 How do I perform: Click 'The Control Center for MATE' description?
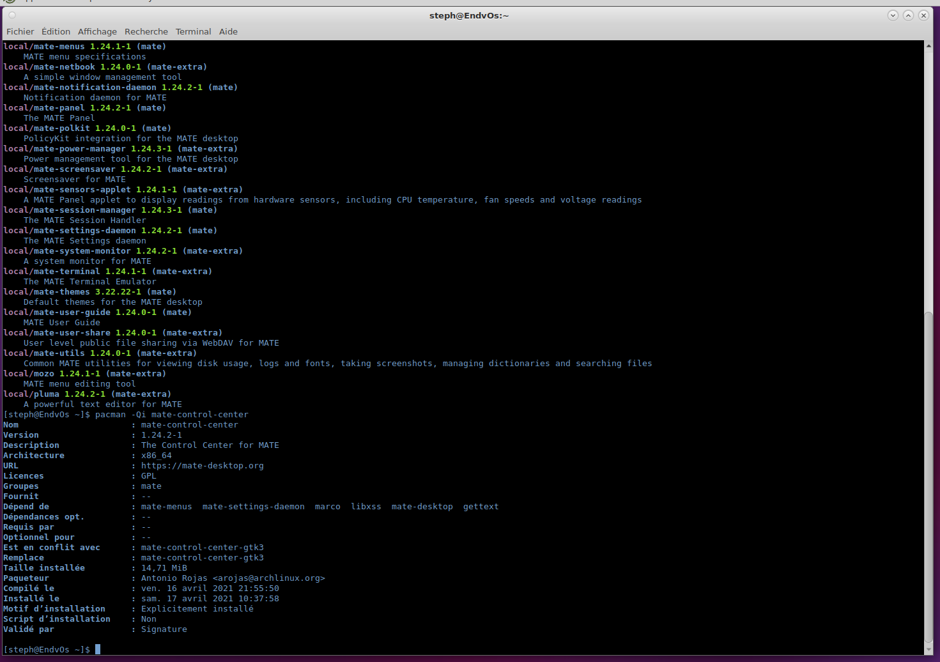tap(210, 445)
